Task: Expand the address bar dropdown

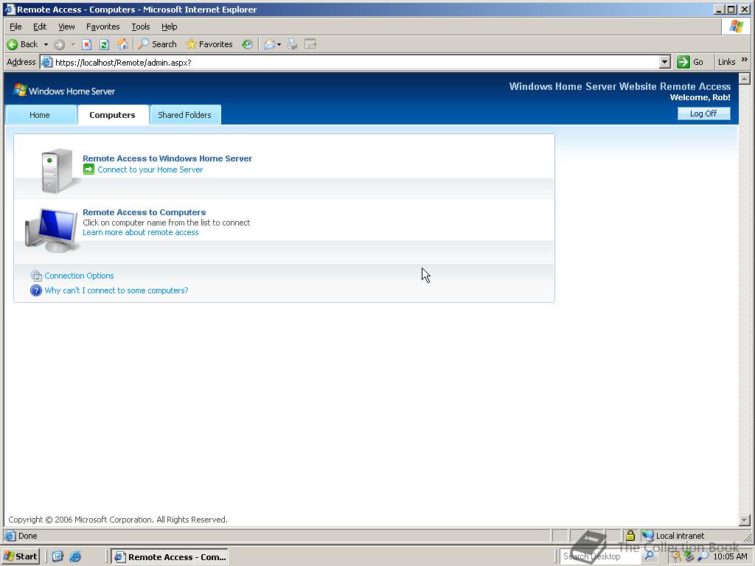Action: (664, 62)
